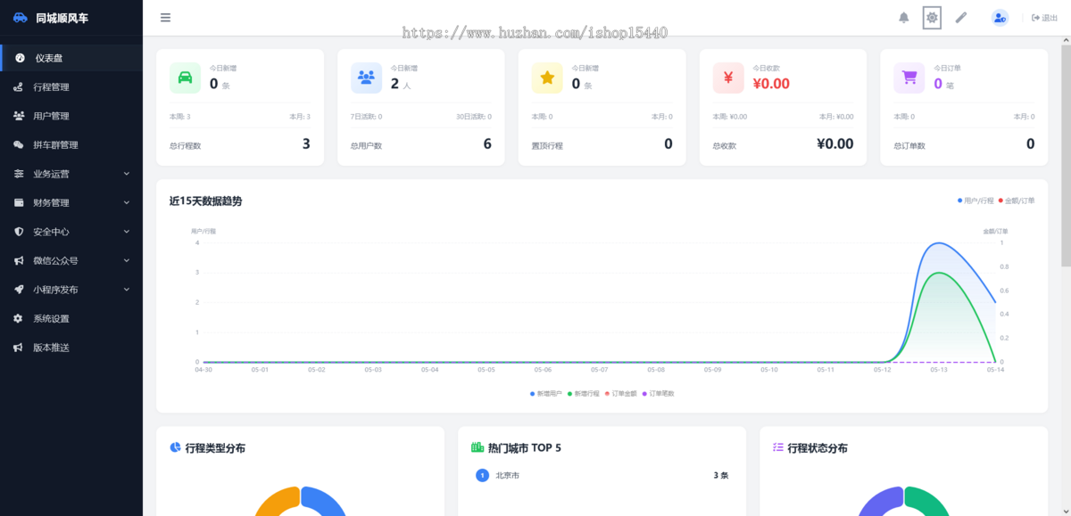Click the 北京市 city row
1071x516 pixels.
602,476
